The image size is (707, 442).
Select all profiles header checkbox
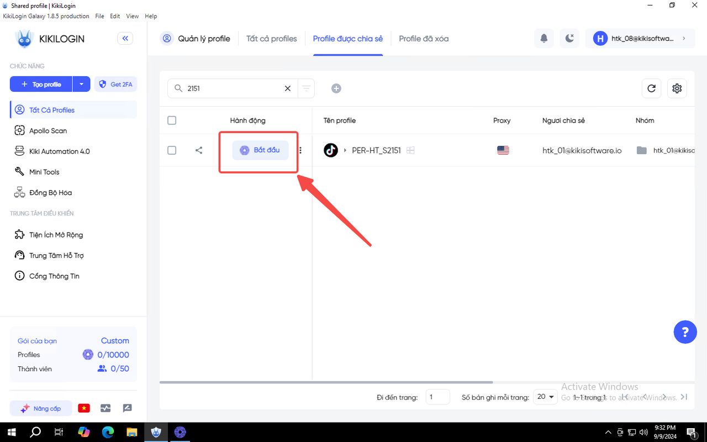(172, 120)
